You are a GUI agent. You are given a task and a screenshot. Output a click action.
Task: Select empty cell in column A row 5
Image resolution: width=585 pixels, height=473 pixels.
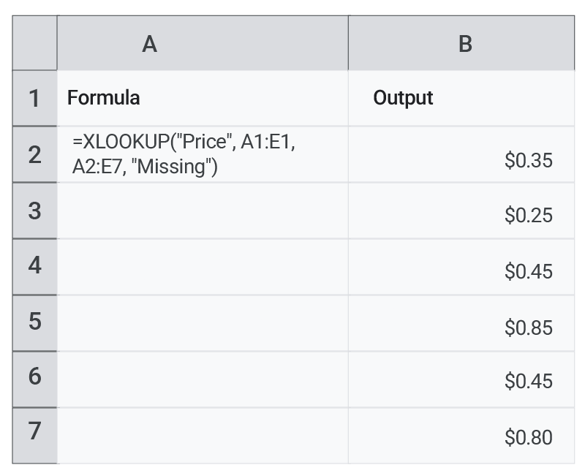pyautogui.click(x=202, y=322)
